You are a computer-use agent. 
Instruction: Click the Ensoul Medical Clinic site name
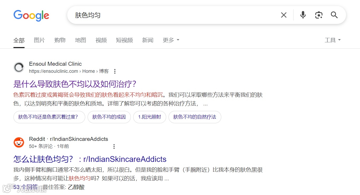click(55, 64)
